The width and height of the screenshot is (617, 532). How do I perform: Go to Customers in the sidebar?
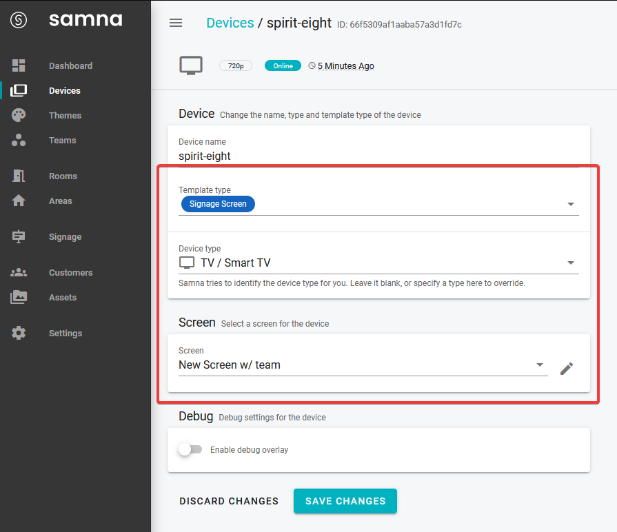70,272
